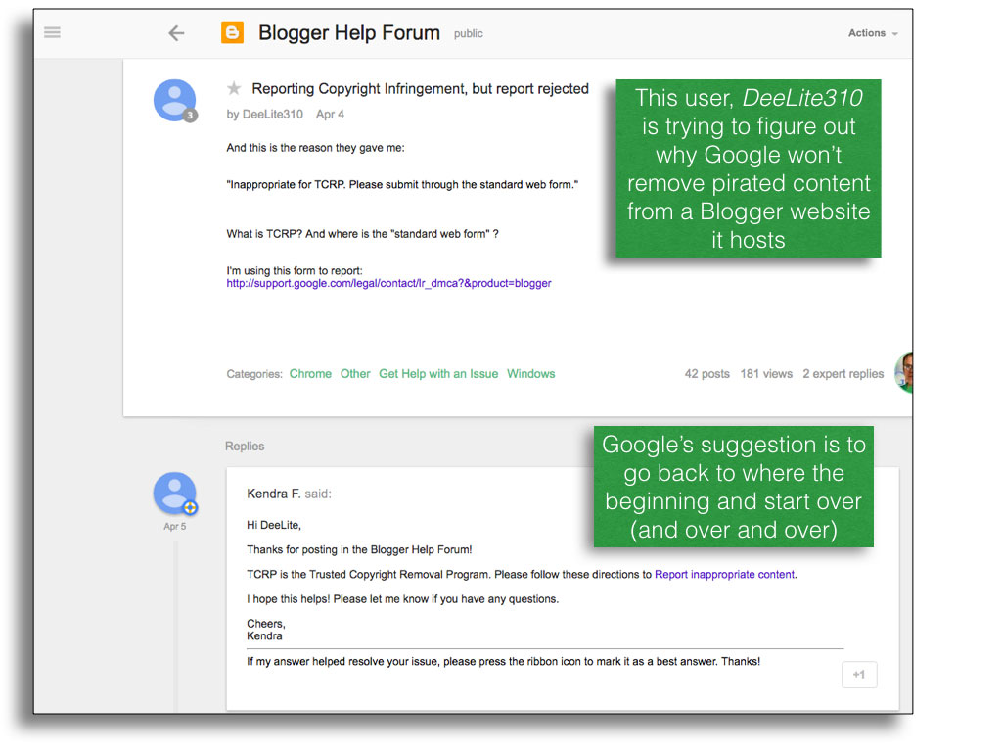This screenshot has height=752, width=1002.
Task: Open the Get Help with an Issue category
Action: (x=438, y=373)
